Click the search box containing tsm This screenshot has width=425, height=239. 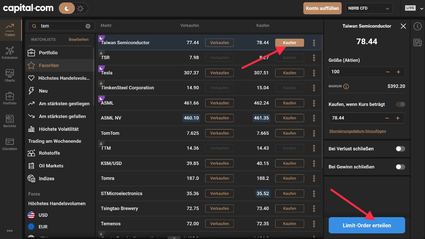[61, 26]
